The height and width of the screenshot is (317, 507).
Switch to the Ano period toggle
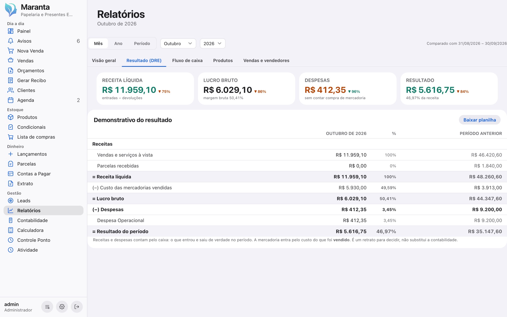click(x=118, y=43)
